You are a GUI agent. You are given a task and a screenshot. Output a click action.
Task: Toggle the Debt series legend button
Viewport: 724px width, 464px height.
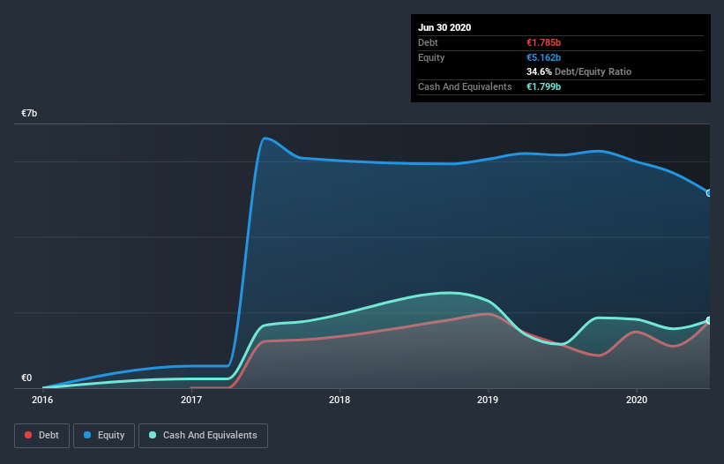(x=42, y=436)
